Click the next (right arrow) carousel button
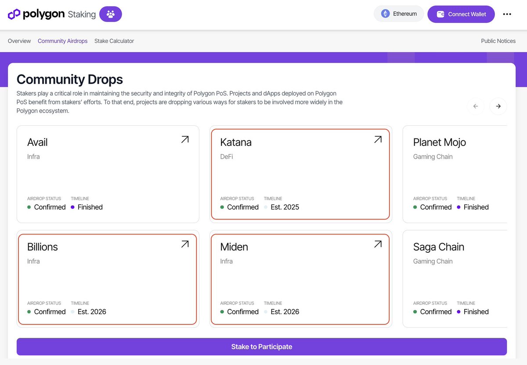This screenshot has height=365, width=527. coord(498,106)
